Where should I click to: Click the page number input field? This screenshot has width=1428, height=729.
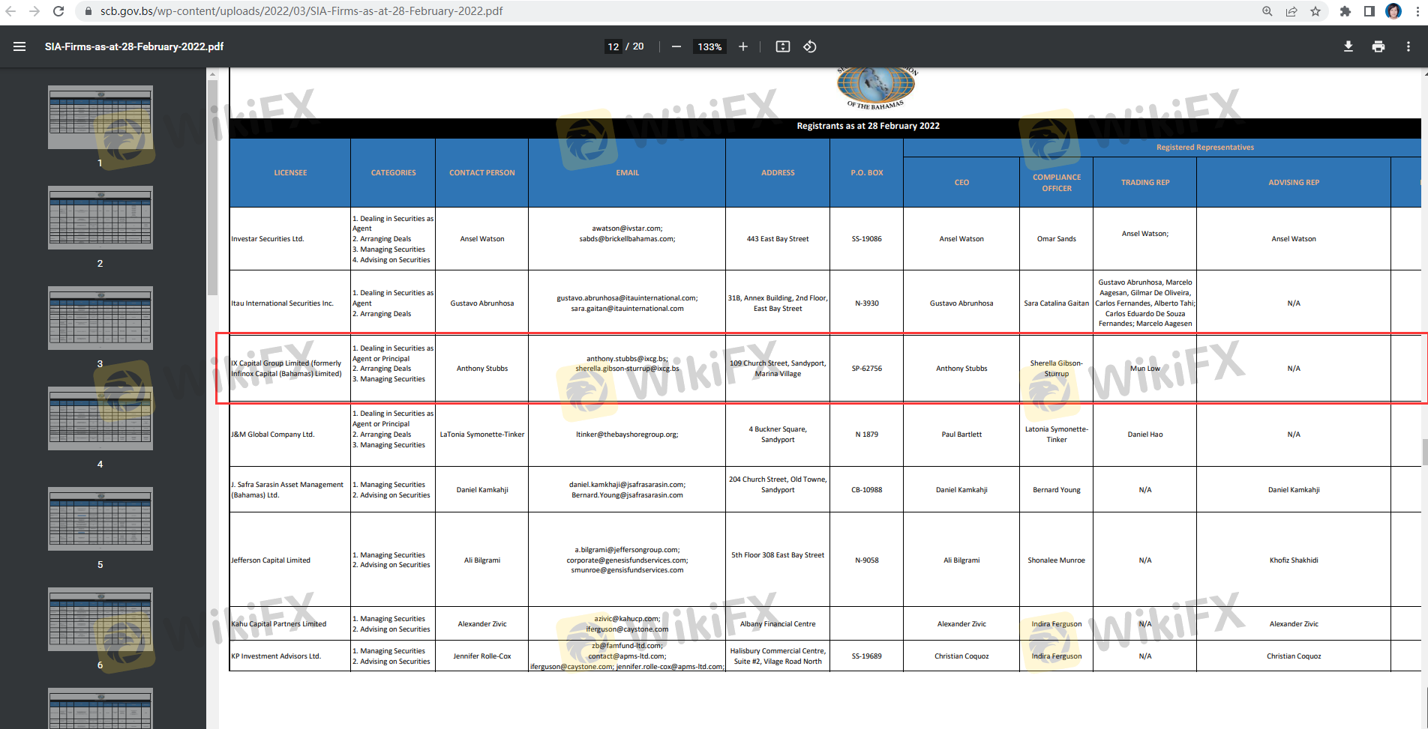613,46
